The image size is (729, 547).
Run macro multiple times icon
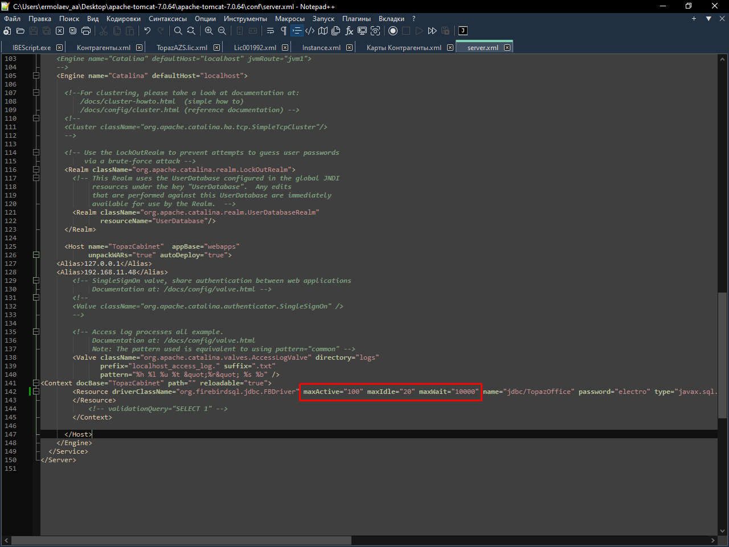(432, 31)
